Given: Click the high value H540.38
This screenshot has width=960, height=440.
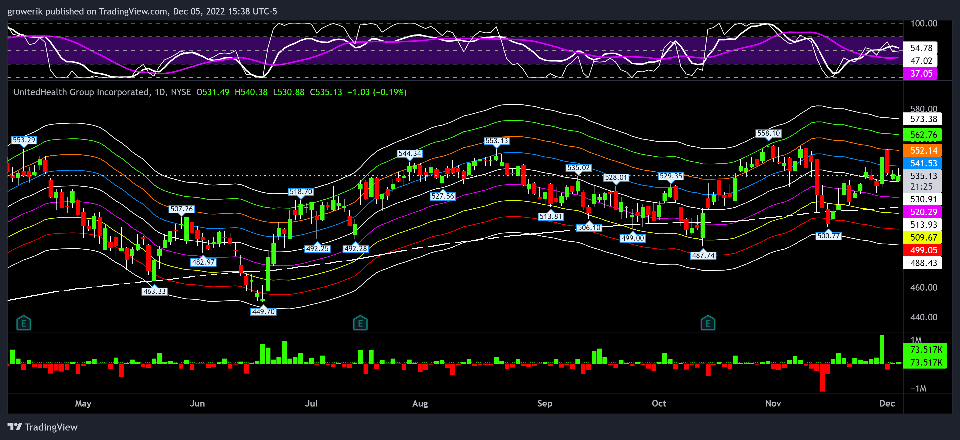Looking at the screenshot, I should point(251,92).
